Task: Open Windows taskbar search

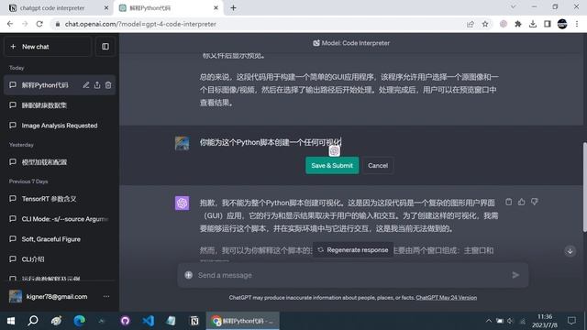Action: pos(33,321)
